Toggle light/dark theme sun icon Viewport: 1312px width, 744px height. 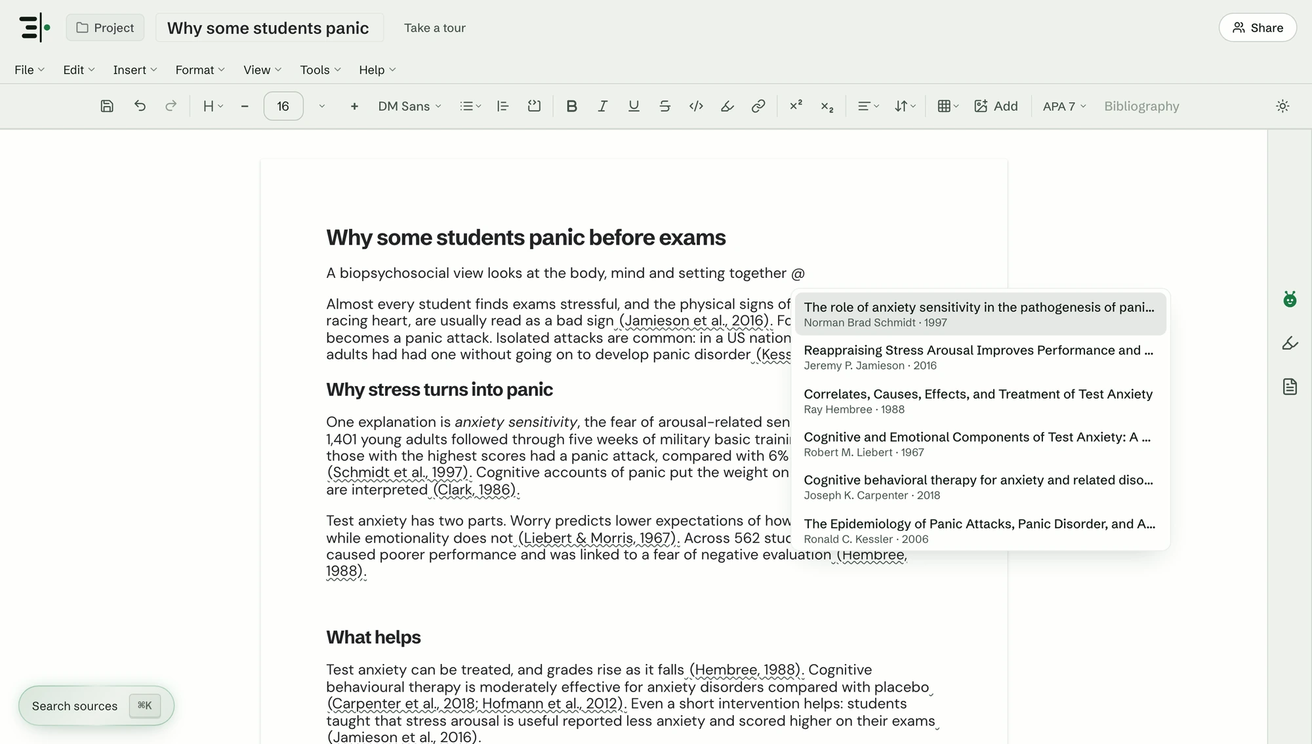tap(1282, 106)
